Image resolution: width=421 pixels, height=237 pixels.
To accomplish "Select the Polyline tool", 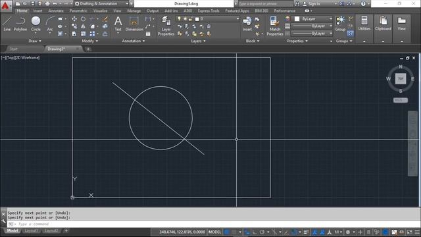I will (x=20, y=24).
